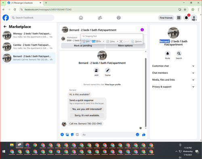This screenshot has height=159, width=202.
Task: Open the purple conversation information icon
Action: (142, 29)
